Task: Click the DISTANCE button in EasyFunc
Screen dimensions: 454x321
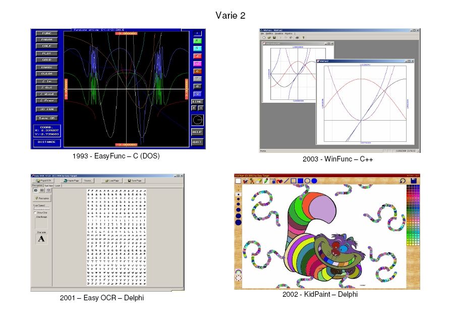Action: [x=46, y=142]
